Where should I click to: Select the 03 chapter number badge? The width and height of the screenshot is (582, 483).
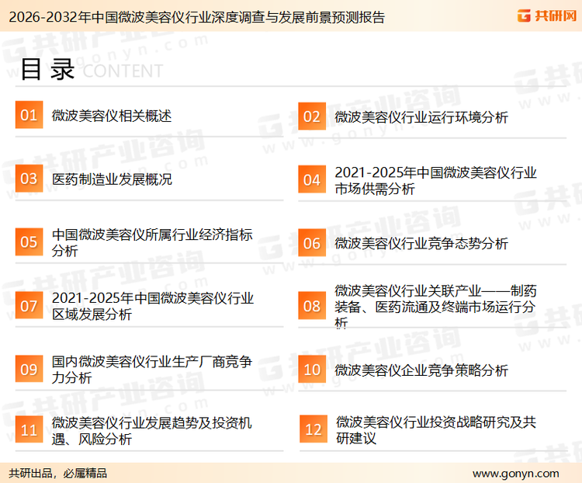29,179
